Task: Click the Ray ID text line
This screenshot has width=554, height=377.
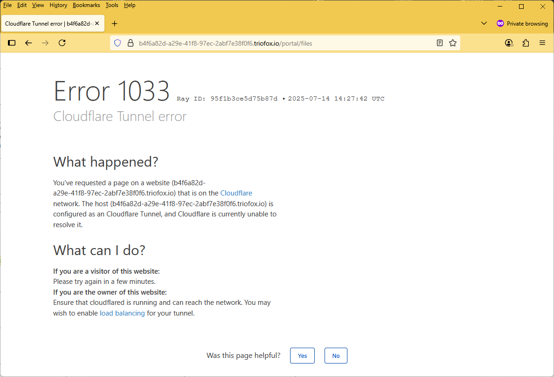Action: point(281,99)
